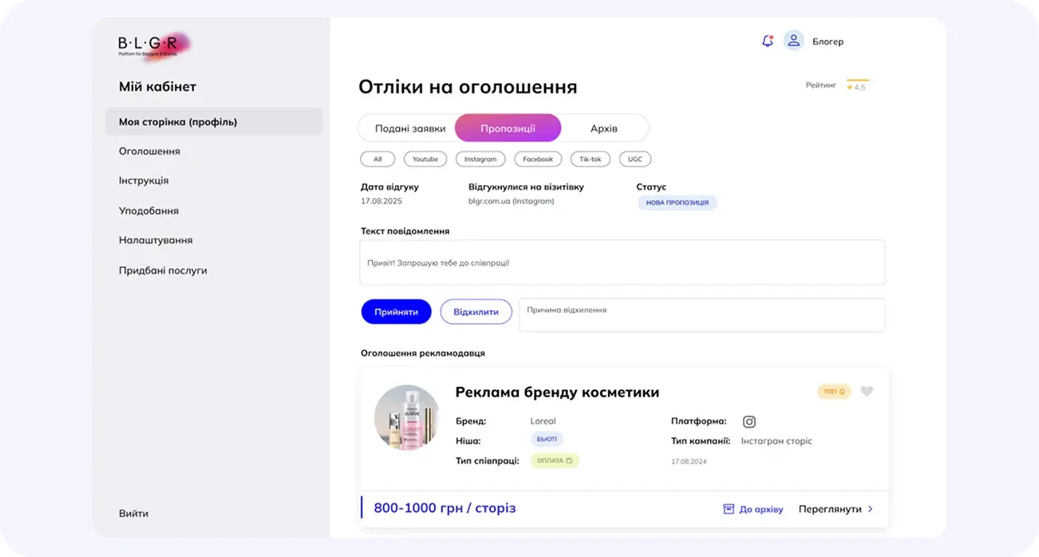Click the archive box icon
1039x557 pixels.
pos(728,509)
